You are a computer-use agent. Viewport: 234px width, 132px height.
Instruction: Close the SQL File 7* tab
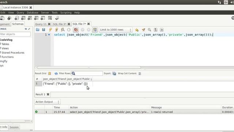88,24
